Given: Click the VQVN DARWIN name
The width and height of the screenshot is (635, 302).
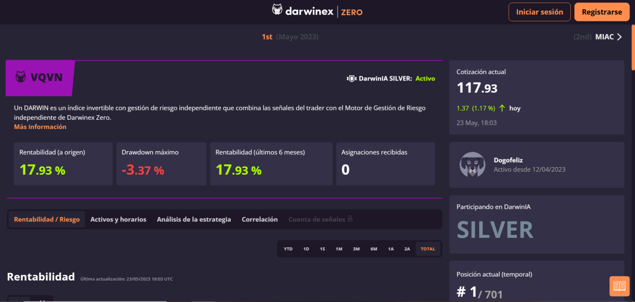Looking at the screenshot, I should pyautogui.click(x=46, y=77).
